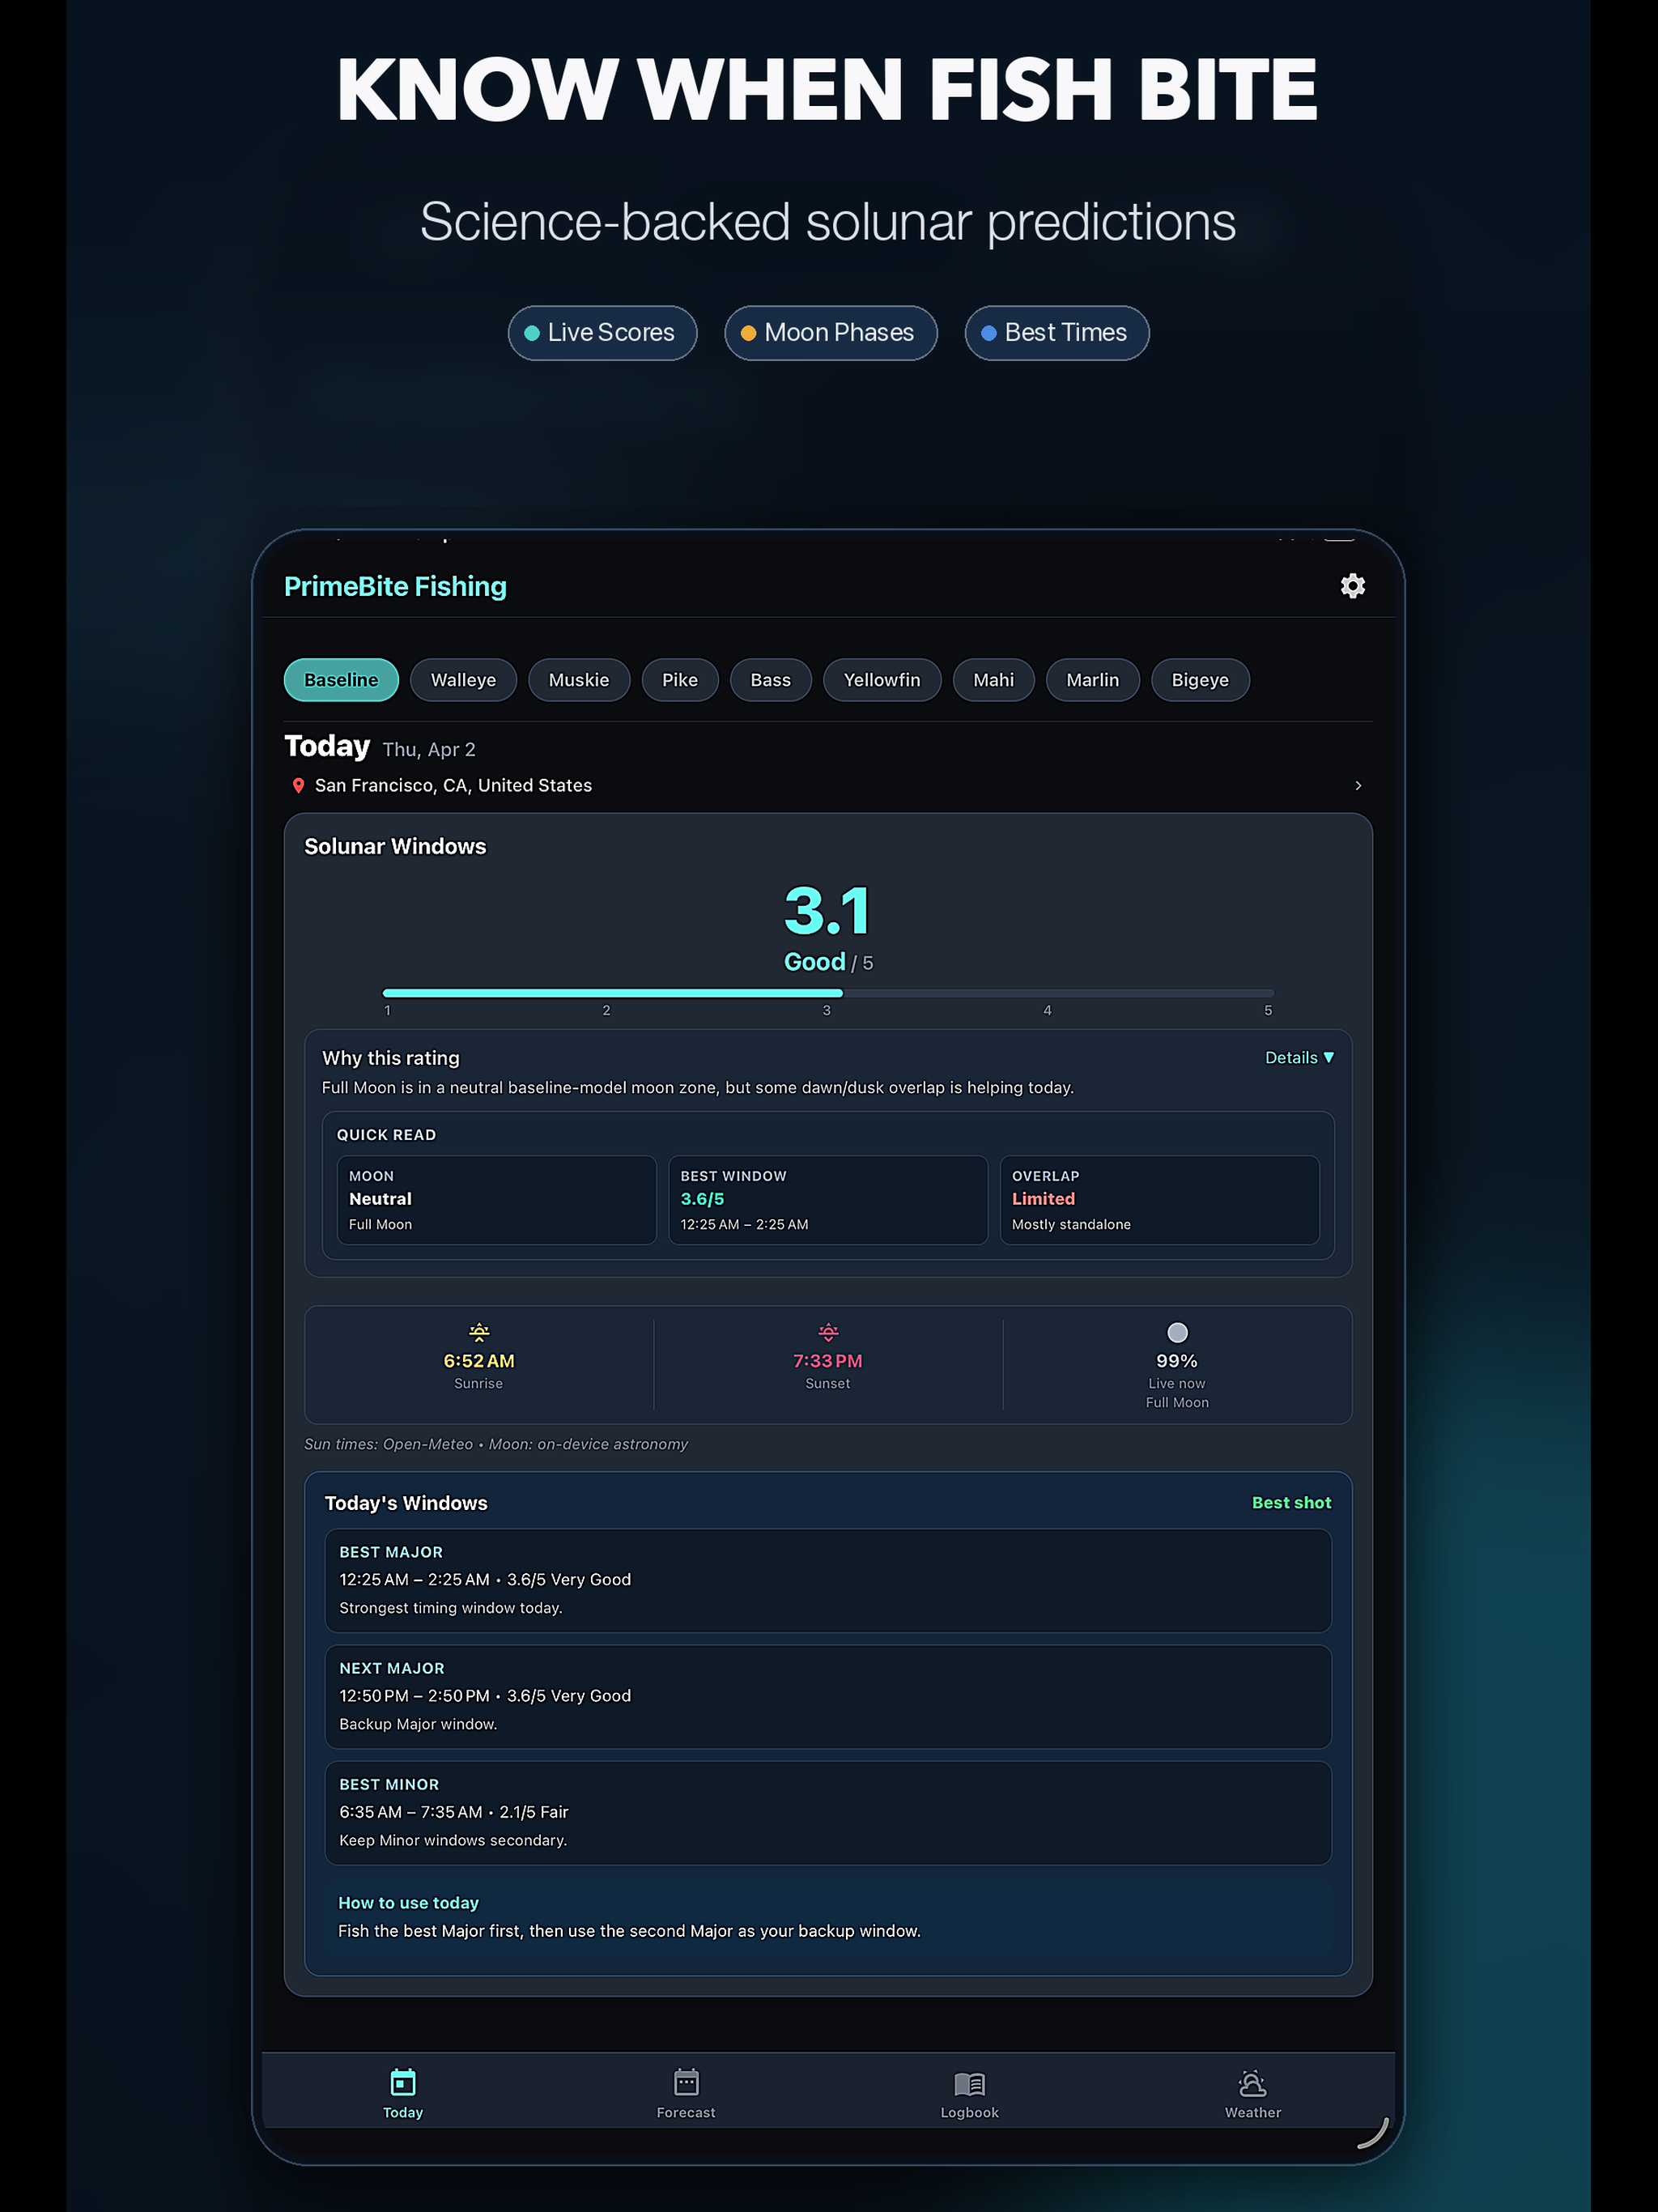Click the Moon Phases feature pill
Viewport: 1658px width, 2212px height.
coord(831,333)
